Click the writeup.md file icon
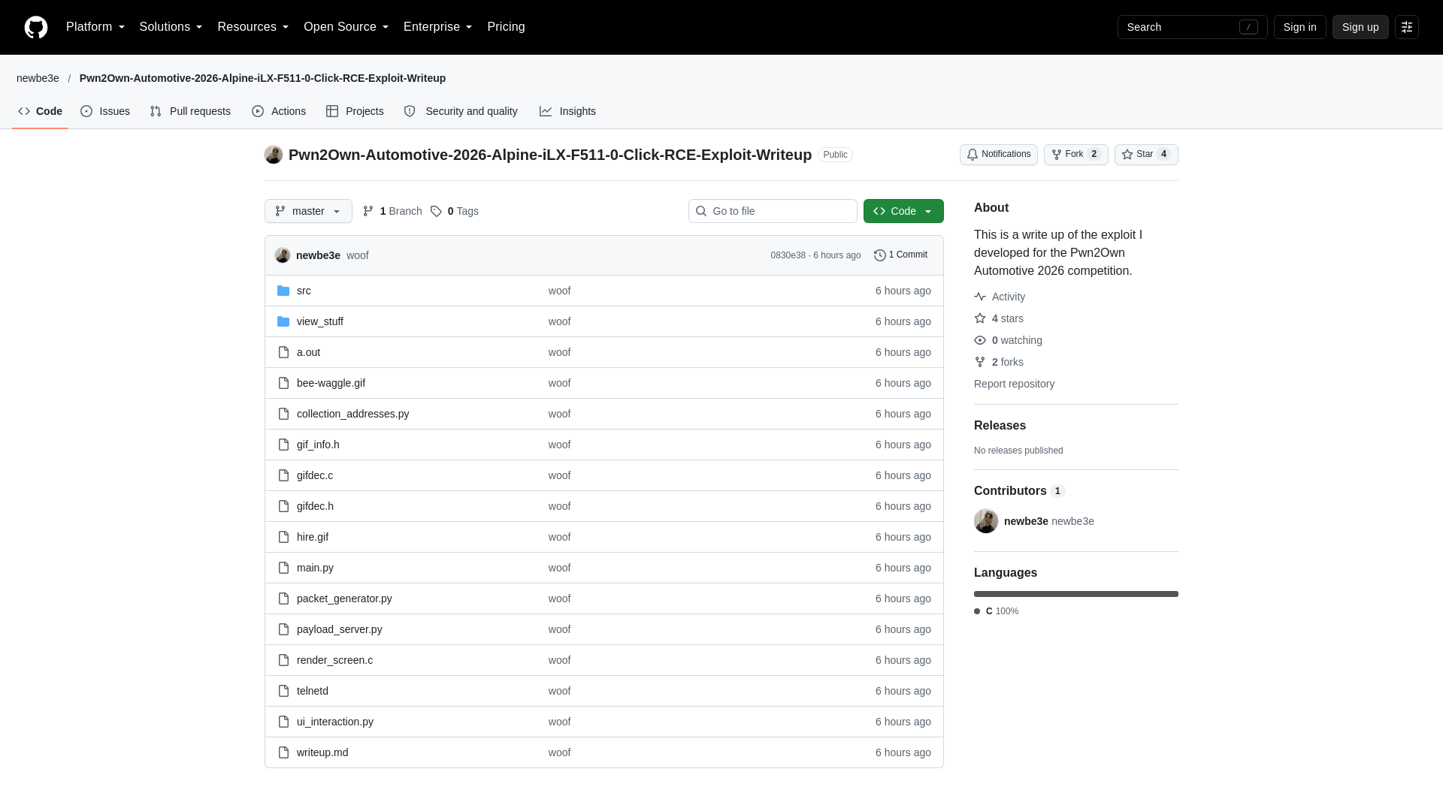This screenshot has width=1443, height=811. click(x=283, y=752)
